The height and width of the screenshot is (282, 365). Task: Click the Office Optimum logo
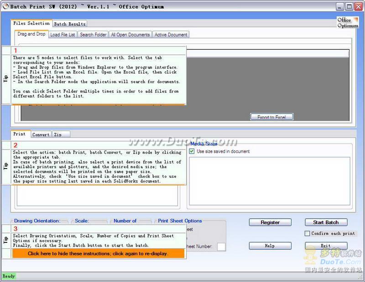click(348, 23)
